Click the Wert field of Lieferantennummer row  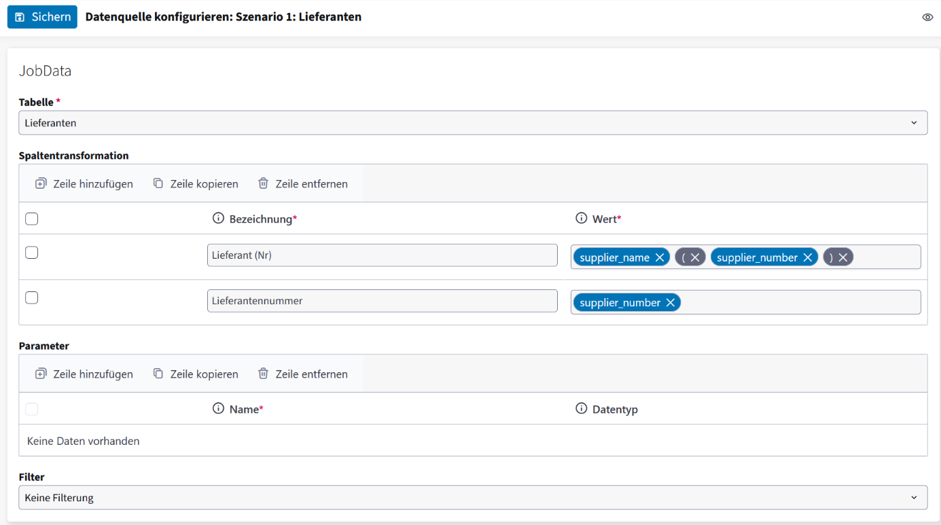coord(745,302)
